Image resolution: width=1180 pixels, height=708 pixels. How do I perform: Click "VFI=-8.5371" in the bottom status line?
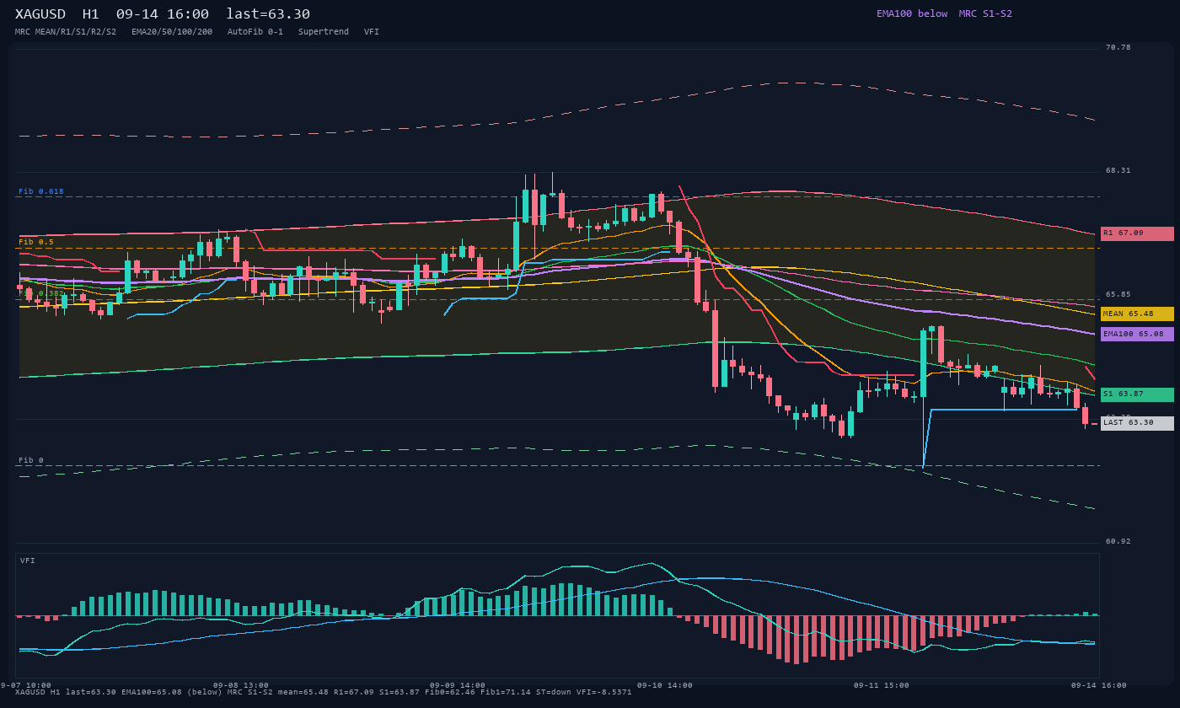[604, 692]
